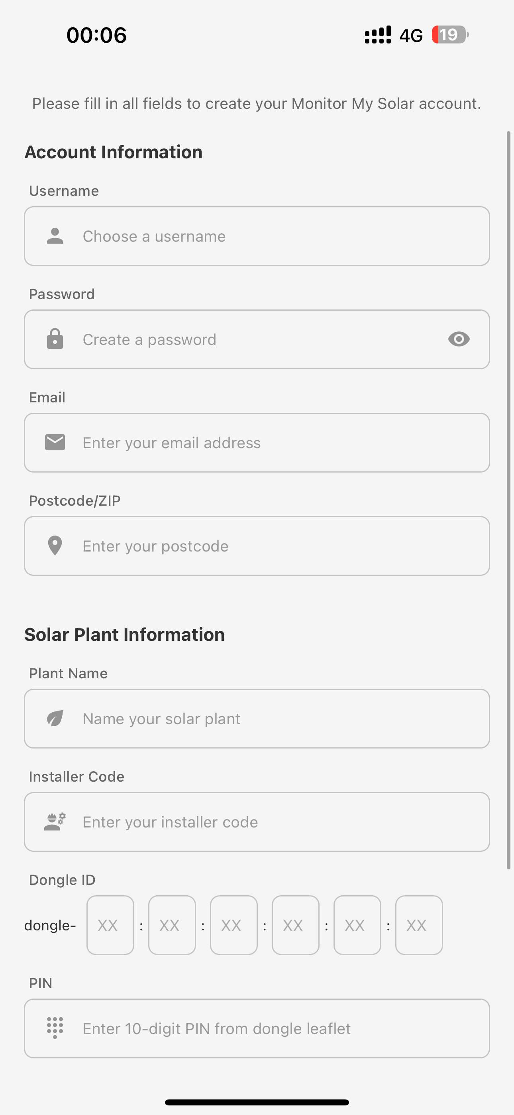
Task: Focus the 'Create a password' input
Action: click(x=260, y=339)
